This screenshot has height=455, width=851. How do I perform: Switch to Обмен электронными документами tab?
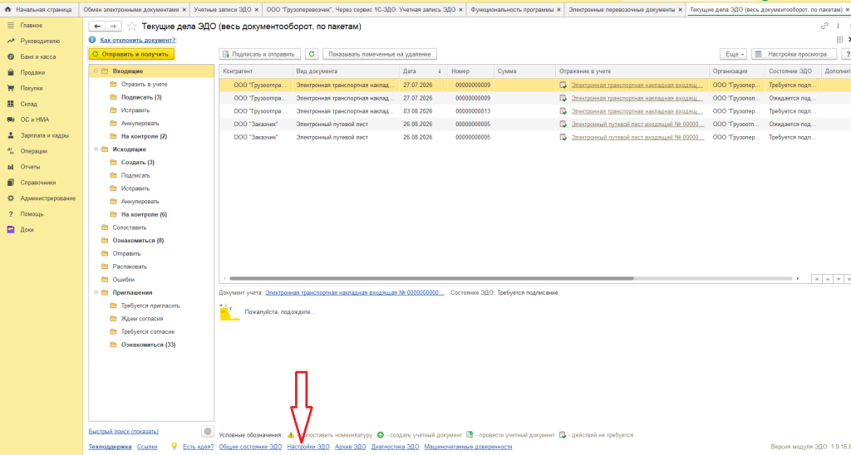point(130,10)
